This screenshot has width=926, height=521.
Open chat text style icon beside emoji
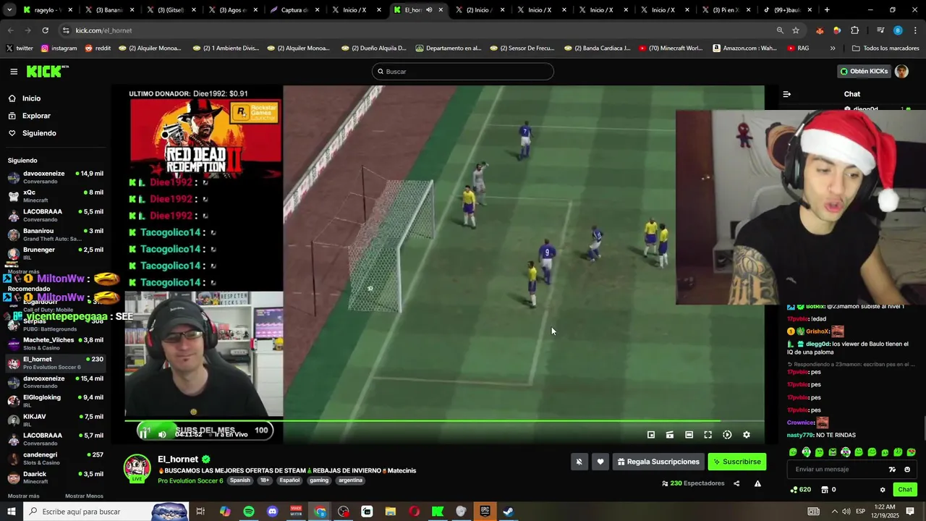(x=892, y=470)
